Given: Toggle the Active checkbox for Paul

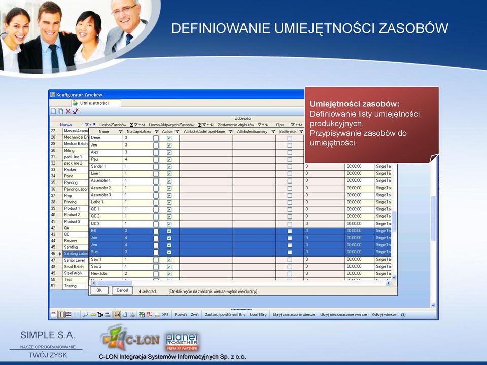Looking at the screenshot, I should pyautogui.click(x=169, y=159).
